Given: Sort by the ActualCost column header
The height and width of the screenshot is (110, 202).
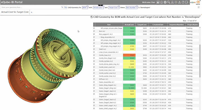Looking at the screenshot, I should tap(129, 25).
